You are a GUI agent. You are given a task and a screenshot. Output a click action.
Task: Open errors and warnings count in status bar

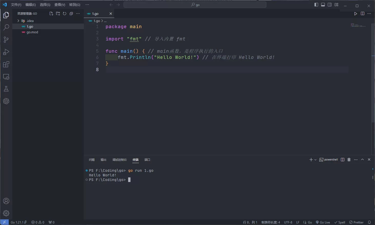[x=38, y=222]
